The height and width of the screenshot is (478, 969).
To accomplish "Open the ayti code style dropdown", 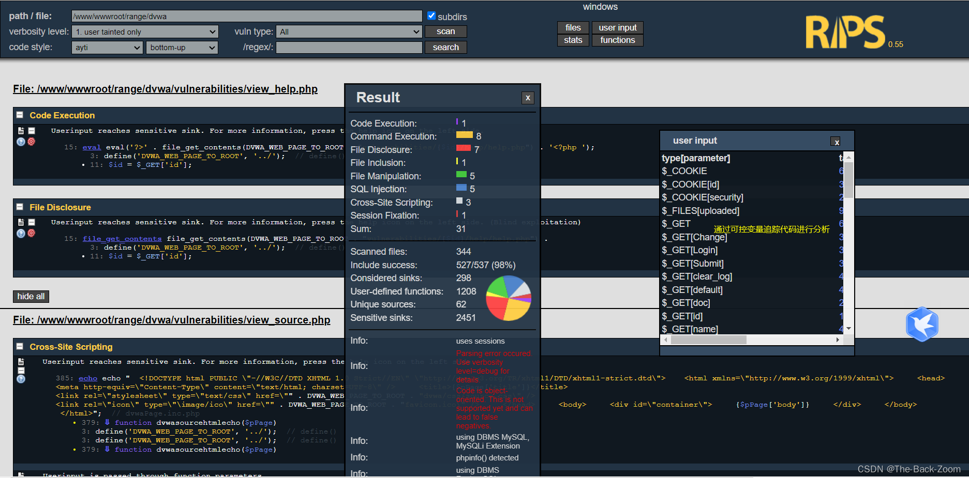I will tap(107, 48).
